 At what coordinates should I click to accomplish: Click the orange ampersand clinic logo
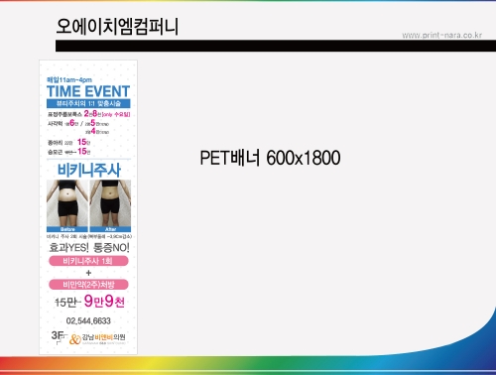click(75, 339)
